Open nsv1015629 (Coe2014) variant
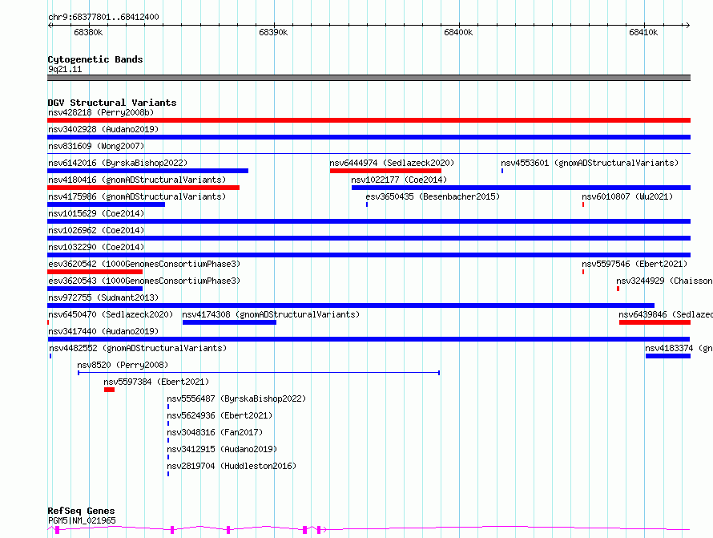713x538 pixels. pyautogui.click(x=369, y=221)
